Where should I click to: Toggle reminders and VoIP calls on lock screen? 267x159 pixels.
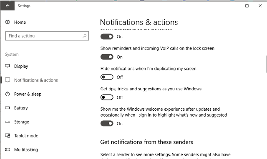107,57
